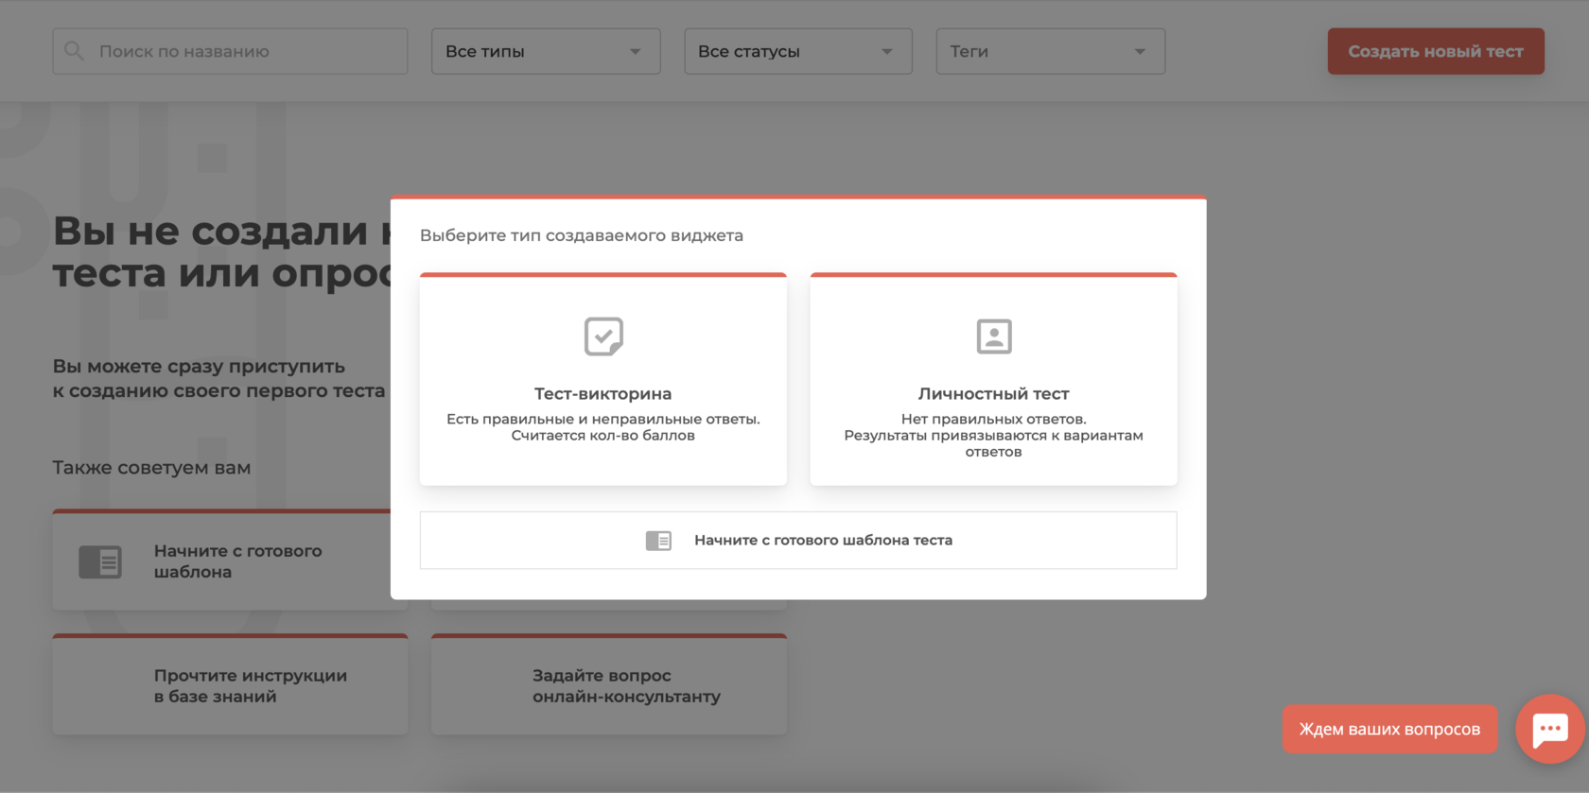Open the 'Все типы' dropdown
Screen dimensions: 1589x793
click(x=546, y=51)
